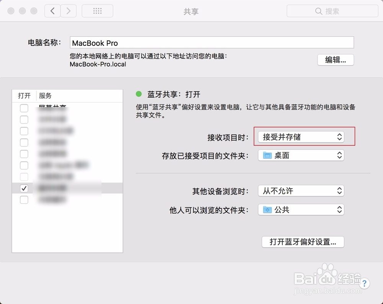This screenshot has height=304, width=383.
Task: Uncheck the ticked checkbox in the highlighted service row
Action: point(24,188)
